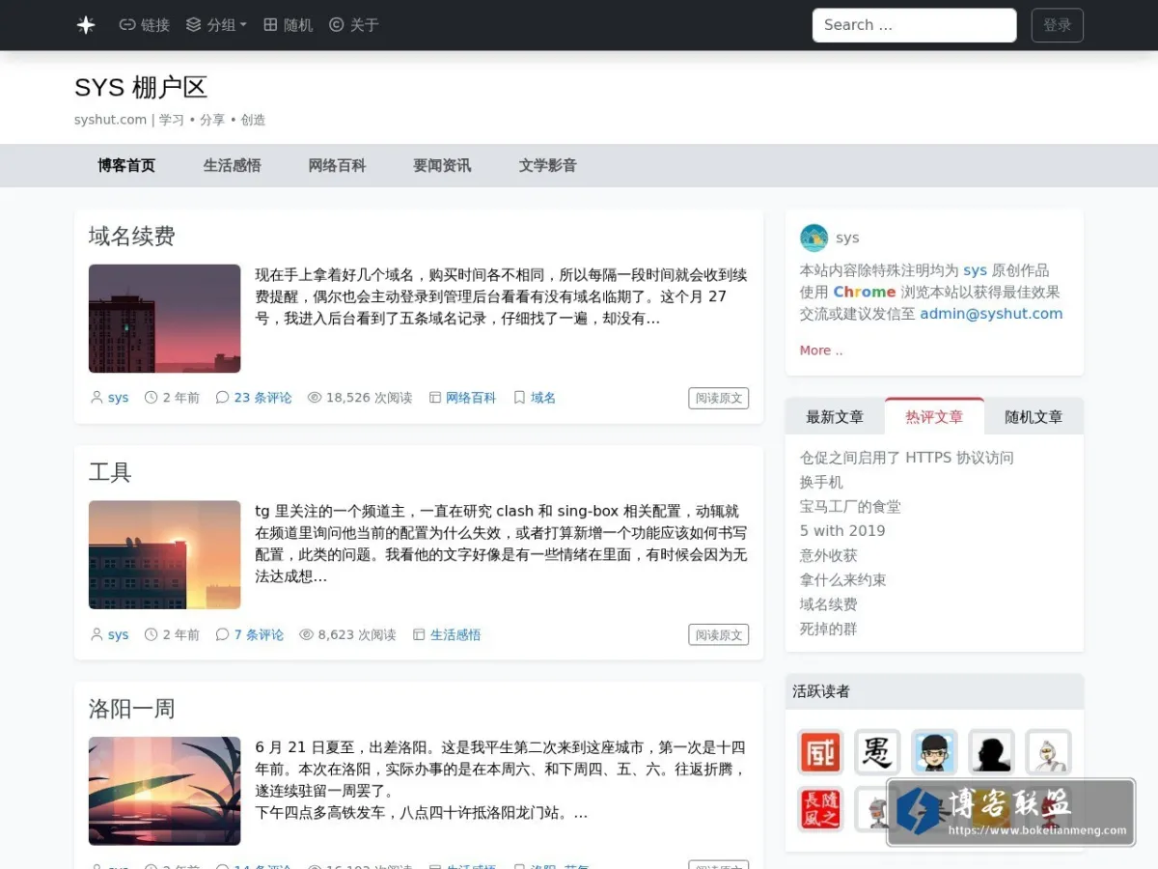Open sidebar 域名续费 article link

829,603
